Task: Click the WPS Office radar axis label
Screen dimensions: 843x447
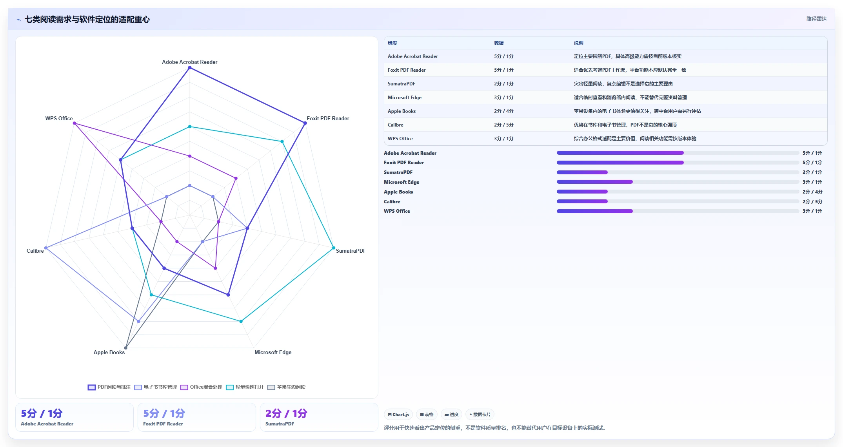Action: click(x=59, y=118)
